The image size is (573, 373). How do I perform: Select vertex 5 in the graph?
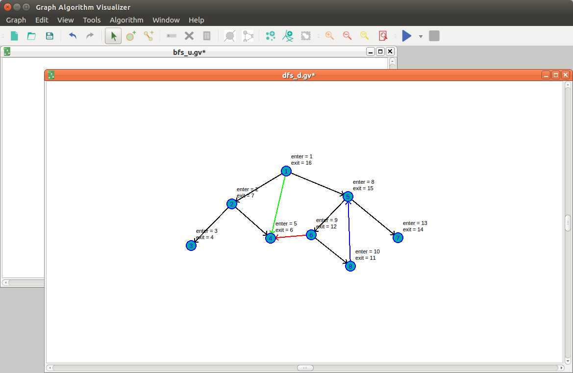(348, 197)
